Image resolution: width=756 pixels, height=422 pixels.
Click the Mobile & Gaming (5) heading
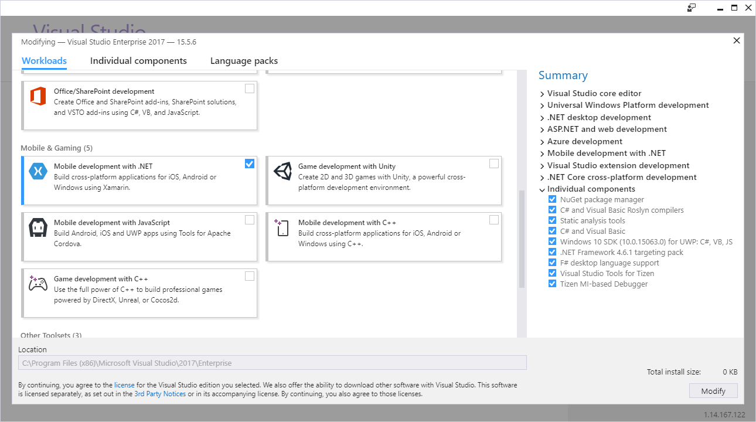point(57,148)
